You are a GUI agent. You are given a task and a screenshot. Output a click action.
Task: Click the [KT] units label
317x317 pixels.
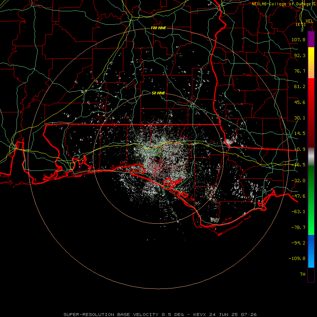pos(301,25)
